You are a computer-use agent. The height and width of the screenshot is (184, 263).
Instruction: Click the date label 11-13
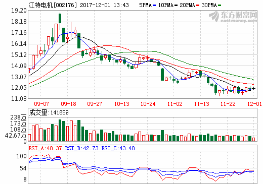(x=201, y=104)
